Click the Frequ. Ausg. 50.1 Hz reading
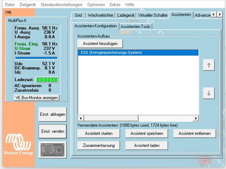Image resolution: width=226 pixels, height=169 pixels. click(x=36, y=28)
